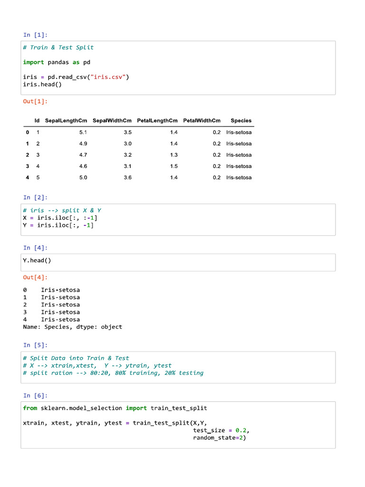Click the Out[1] output prompt
365x487 pixels.
[x=36, y=101]
